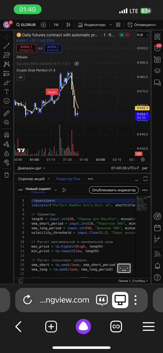Viewport: 163px width, 353px height.
Task: Run the script with play icon
Action: pos(64,190)
